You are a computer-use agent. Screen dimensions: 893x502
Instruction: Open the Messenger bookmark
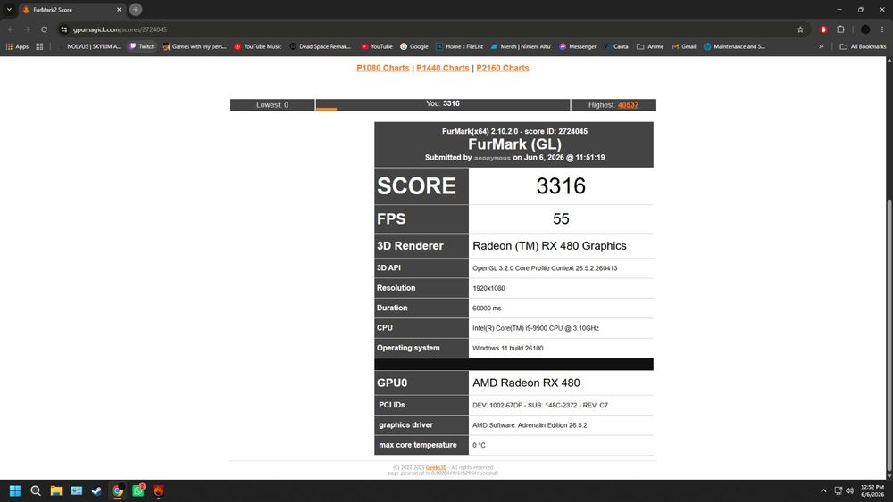coord(578,46)
